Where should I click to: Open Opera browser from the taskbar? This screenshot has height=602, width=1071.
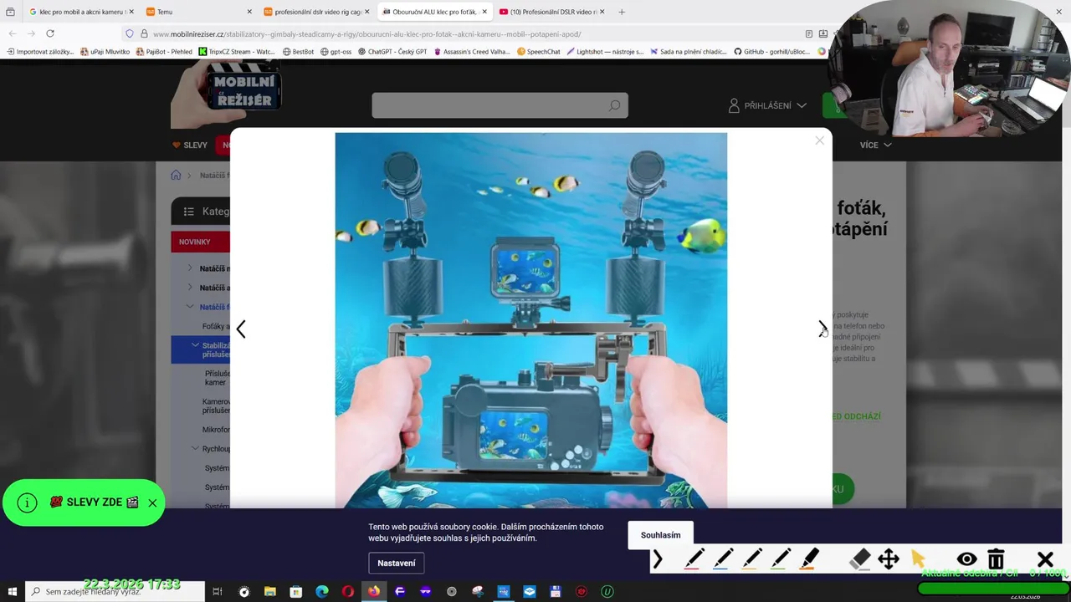pos(347,592)
